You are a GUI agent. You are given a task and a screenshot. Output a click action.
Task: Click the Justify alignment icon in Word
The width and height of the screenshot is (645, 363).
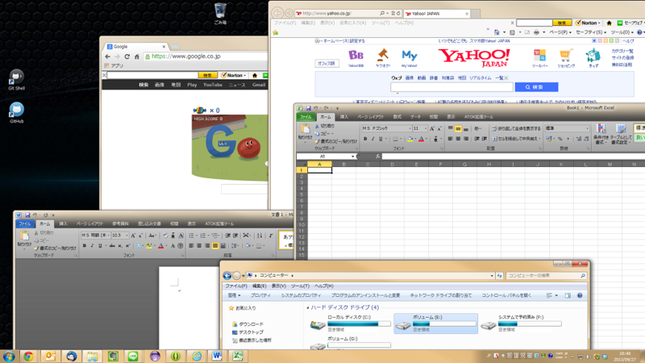click(214, 246)
